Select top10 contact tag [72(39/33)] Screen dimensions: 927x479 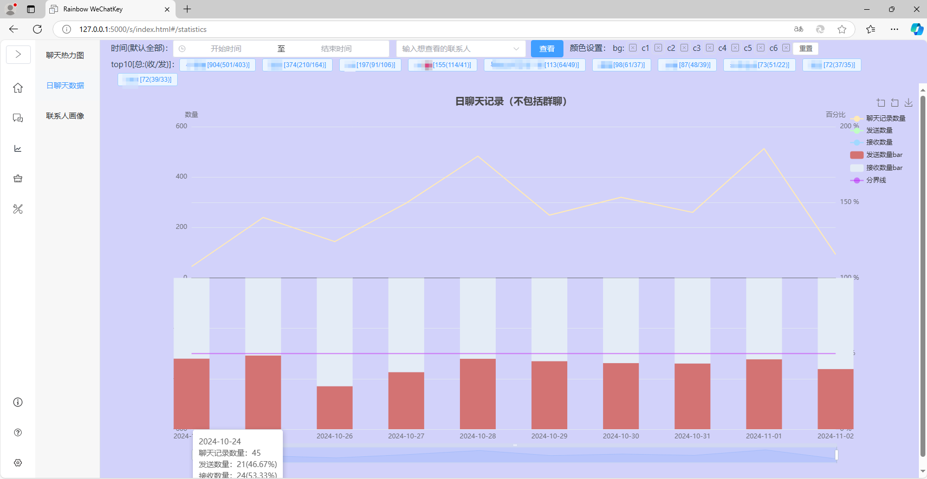tap(148, 80)
